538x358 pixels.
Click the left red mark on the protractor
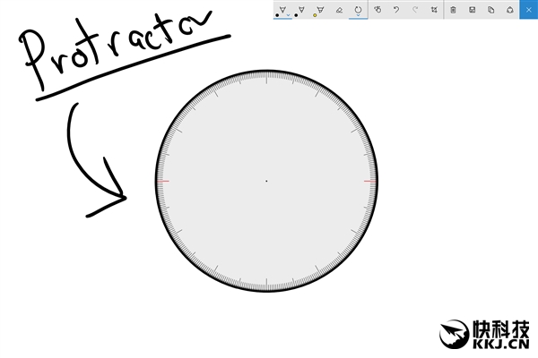[162, 181]
